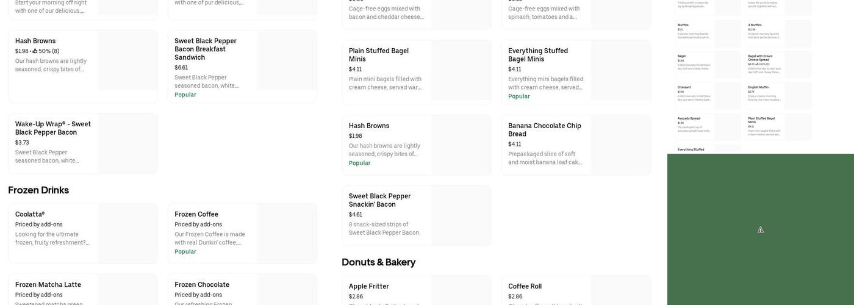Click the thumbs-up rating icon on Hash Browns
The image size is (854, 305).
click(x=35, y=51)
